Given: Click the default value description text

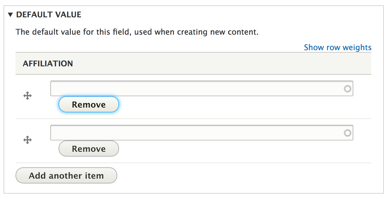Looking at the screenshot, I should (x=137, y=32).
